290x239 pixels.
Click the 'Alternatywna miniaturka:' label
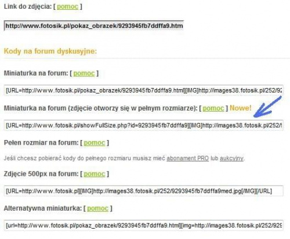pyautogui.click(x=43, y=208)
